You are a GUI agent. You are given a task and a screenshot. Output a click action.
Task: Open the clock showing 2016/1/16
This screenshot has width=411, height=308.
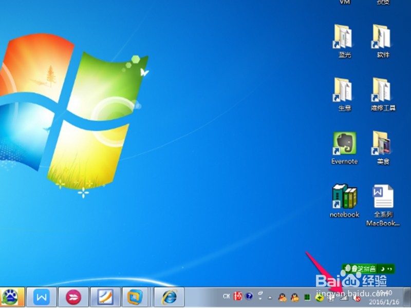click(x=384, y=297)
